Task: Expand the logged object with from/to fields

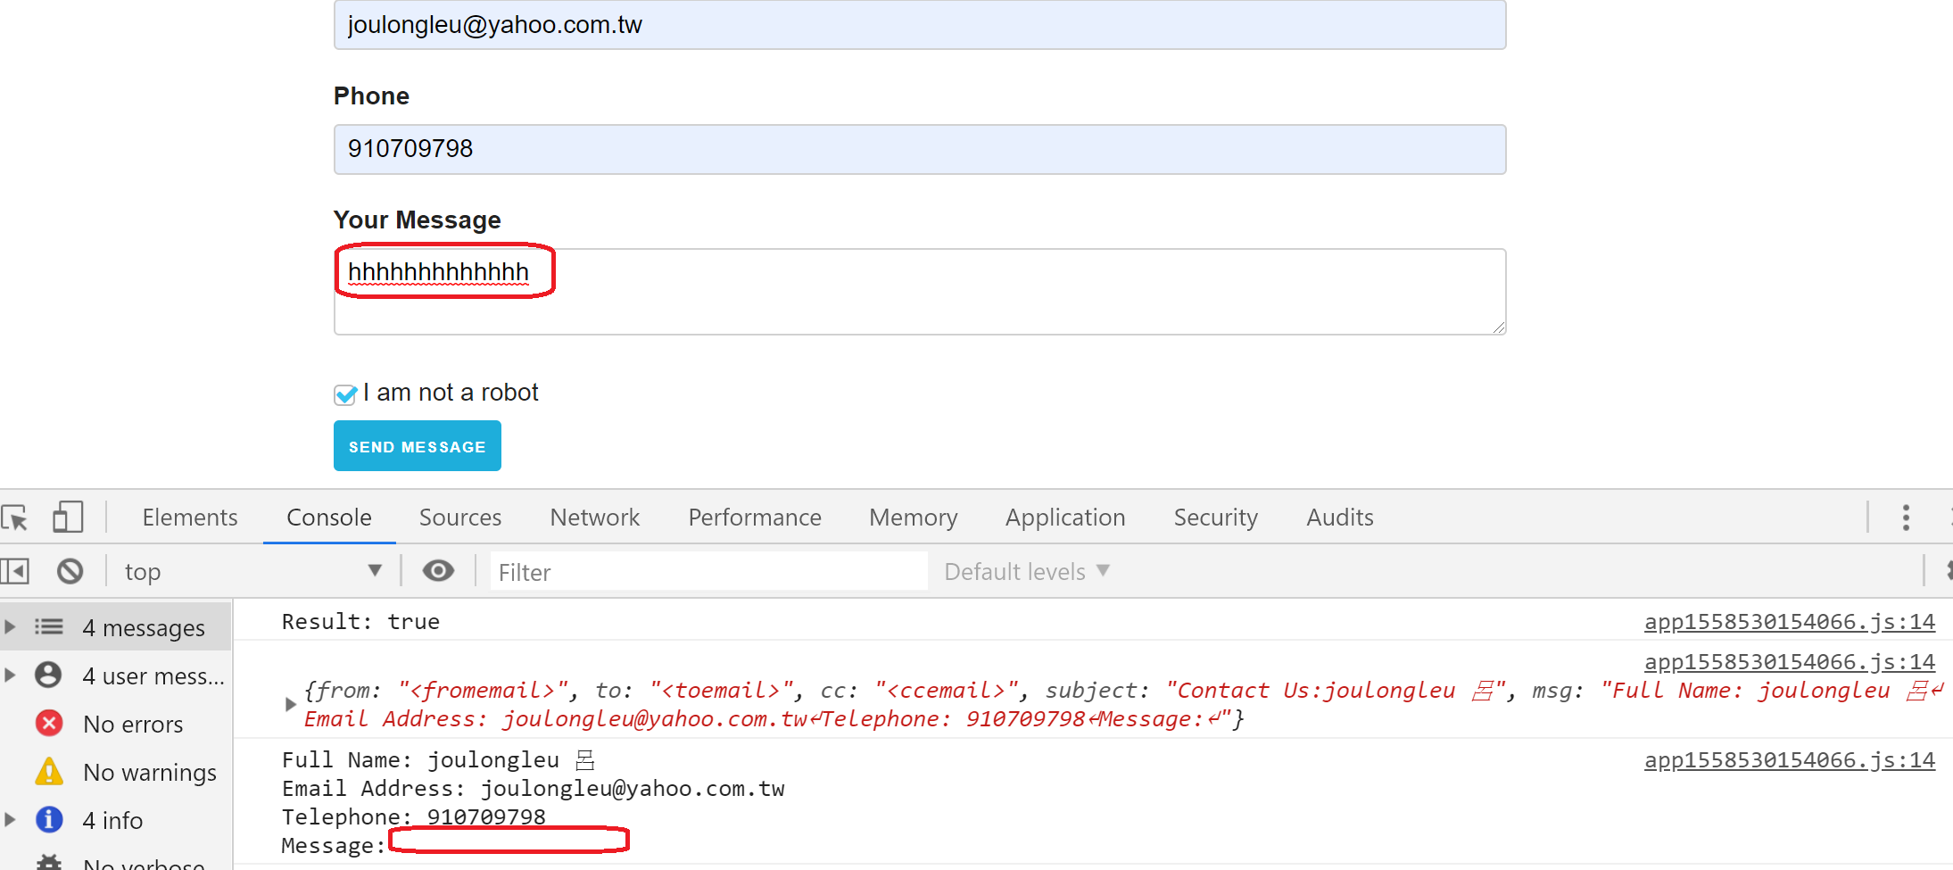Action: [290, 704]
